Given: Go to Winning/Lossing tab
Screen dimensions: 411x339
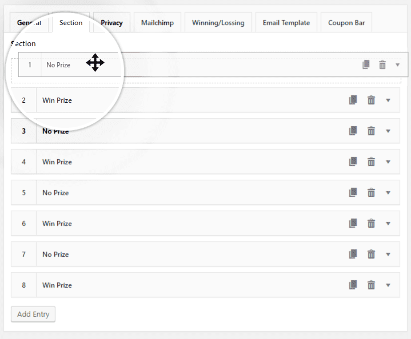Looking at the screenshot, I should [218, 23].
